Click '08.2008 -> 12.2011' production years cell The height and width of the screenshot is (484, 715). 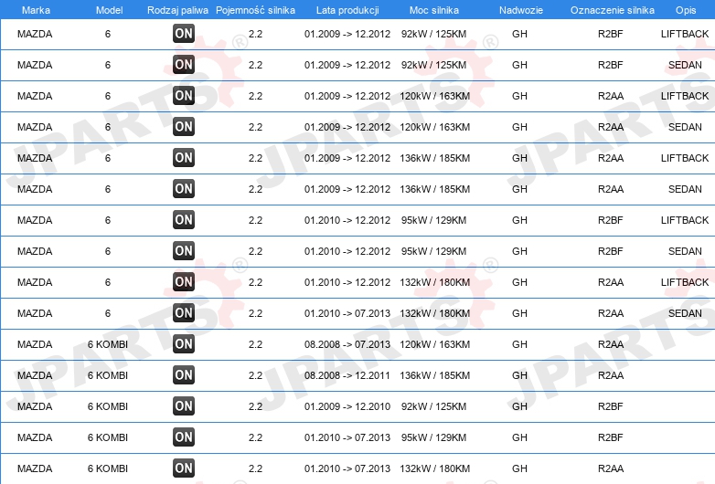(x=347, y=375)
